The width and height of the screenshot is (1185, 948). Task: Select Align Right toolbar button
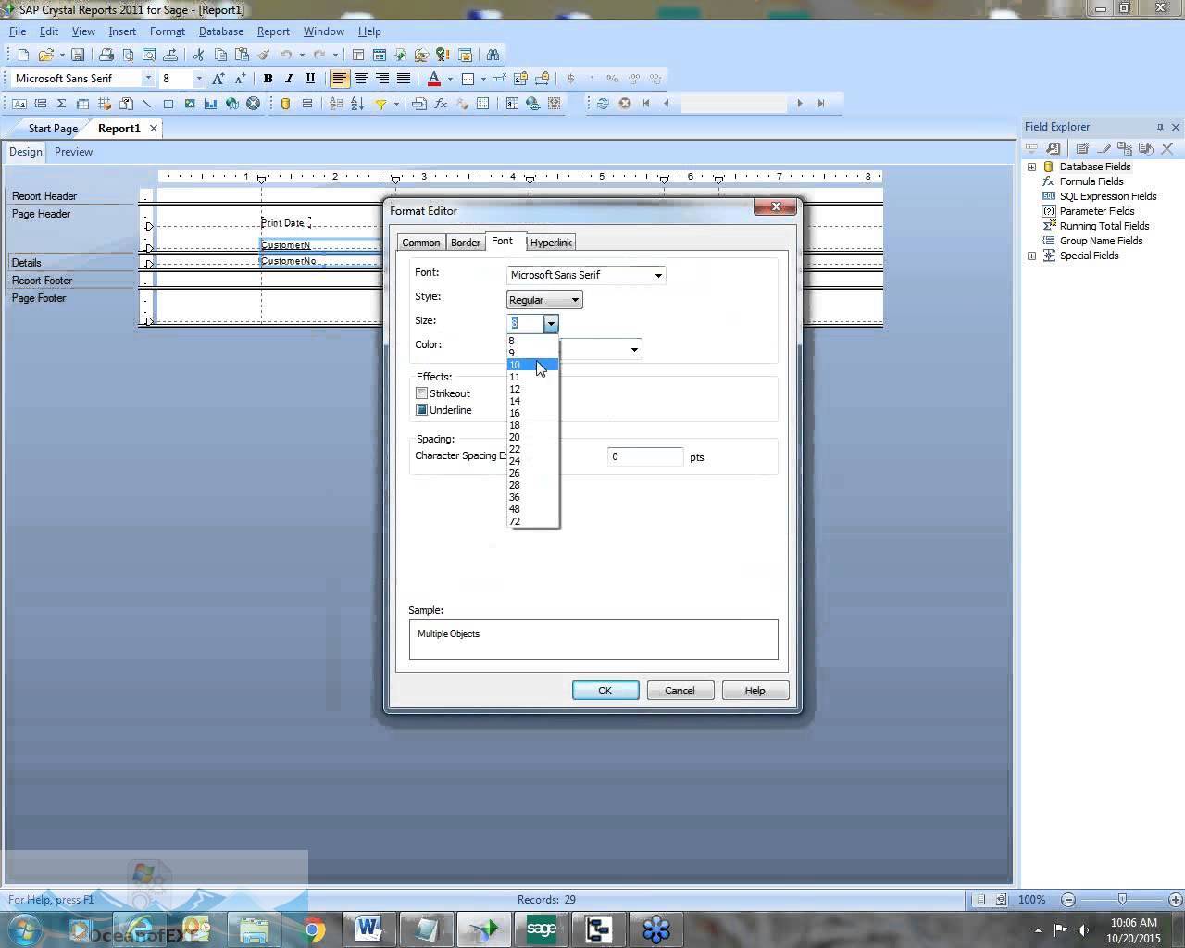(382, 79)
